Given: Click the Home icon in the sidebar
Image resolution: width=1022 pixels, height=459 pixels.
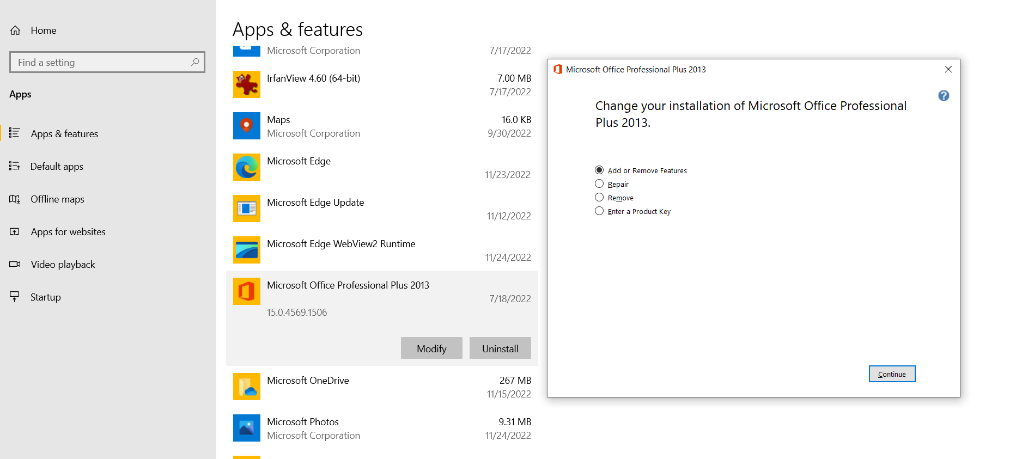Looking at the screenshot, I should 15,30.
